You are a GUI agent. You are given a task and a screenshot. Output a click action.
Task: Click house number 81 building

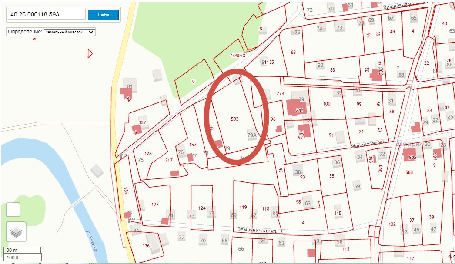point(130,85)
